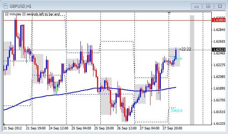The image size is (228, 134).
Task: Click the 1.62845 price scale value
Action: (x=219, y=30)
